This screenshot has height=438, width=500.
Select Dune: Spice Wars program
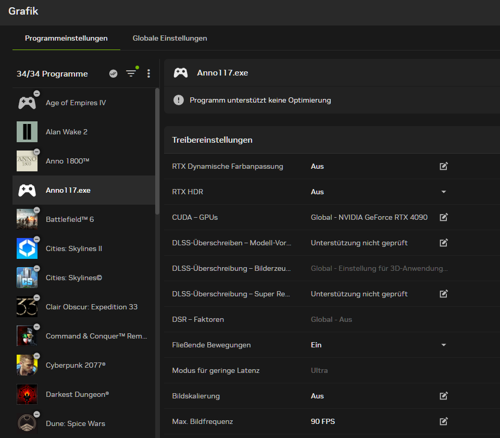coord(83,423)
